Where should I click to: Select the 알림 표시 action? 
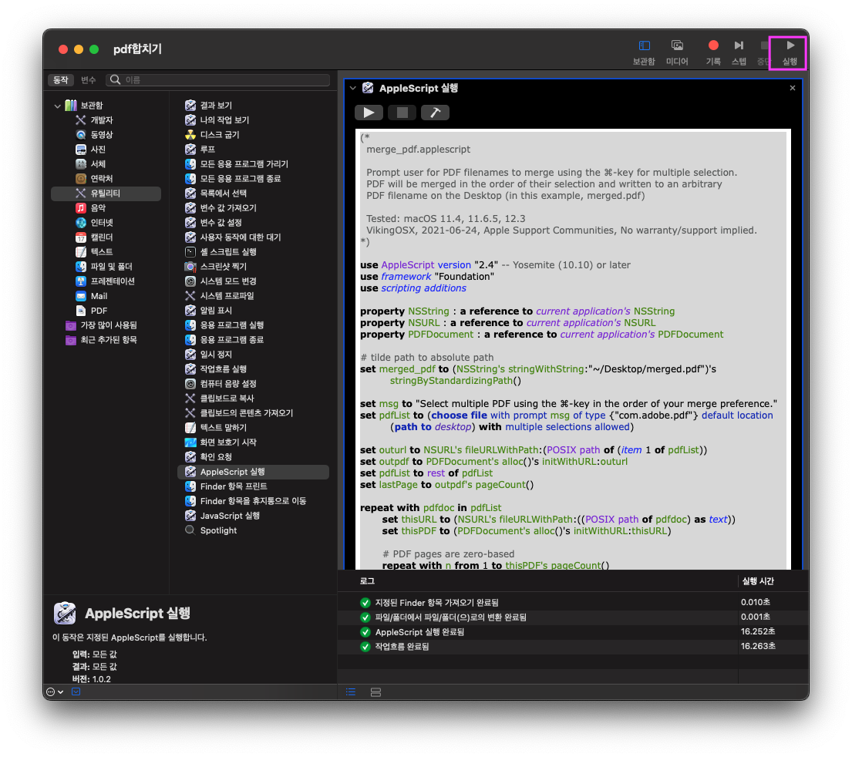point(216,311)
